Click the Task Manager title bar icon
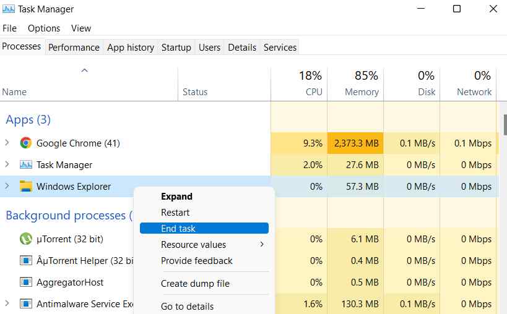 pos(9,9)
